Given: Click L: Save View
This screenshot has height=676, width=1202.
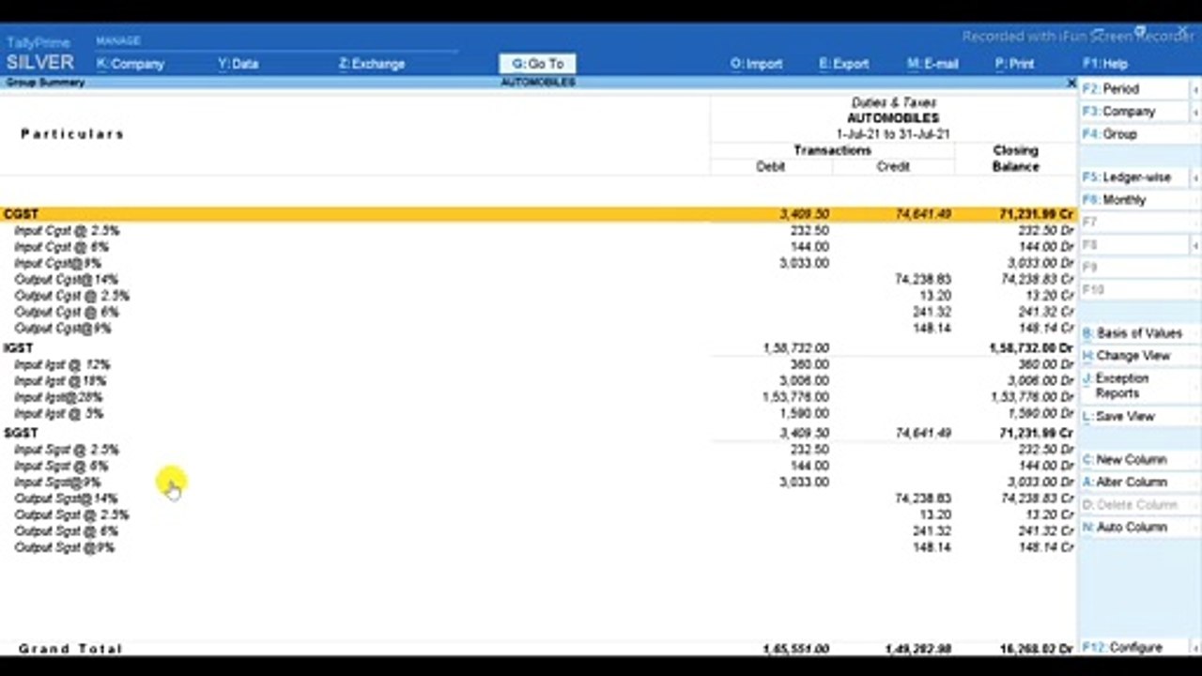Looking at the screenshot, I should 1138,416.
